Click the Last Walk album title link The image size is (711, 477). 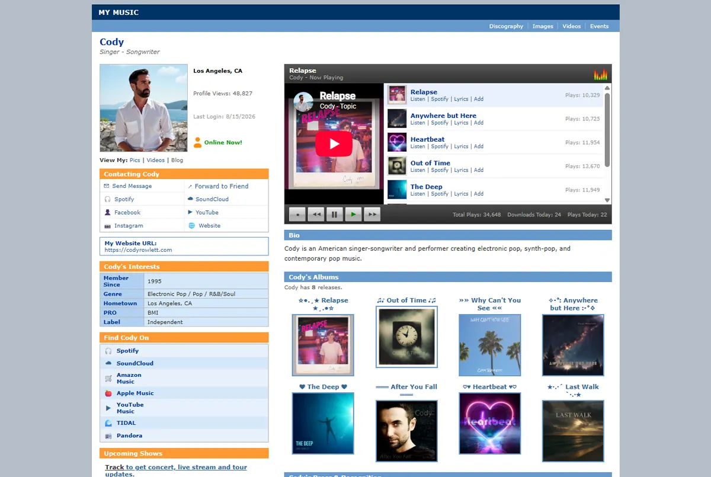[574, 390]
